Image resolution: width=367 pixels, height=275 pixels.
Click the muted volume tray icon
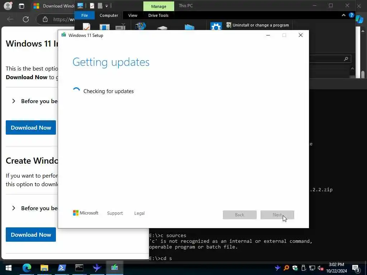[320, 268]
